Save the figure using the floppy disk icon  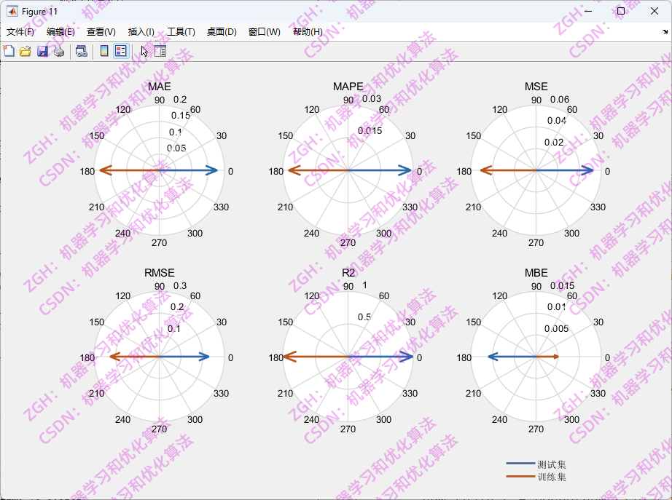click(x=42, y=52)
